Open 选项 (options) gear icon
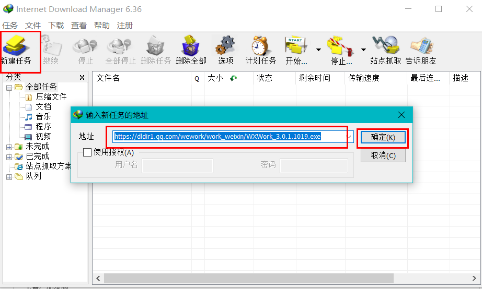The image size is (482, 289). tap(226, 50)
